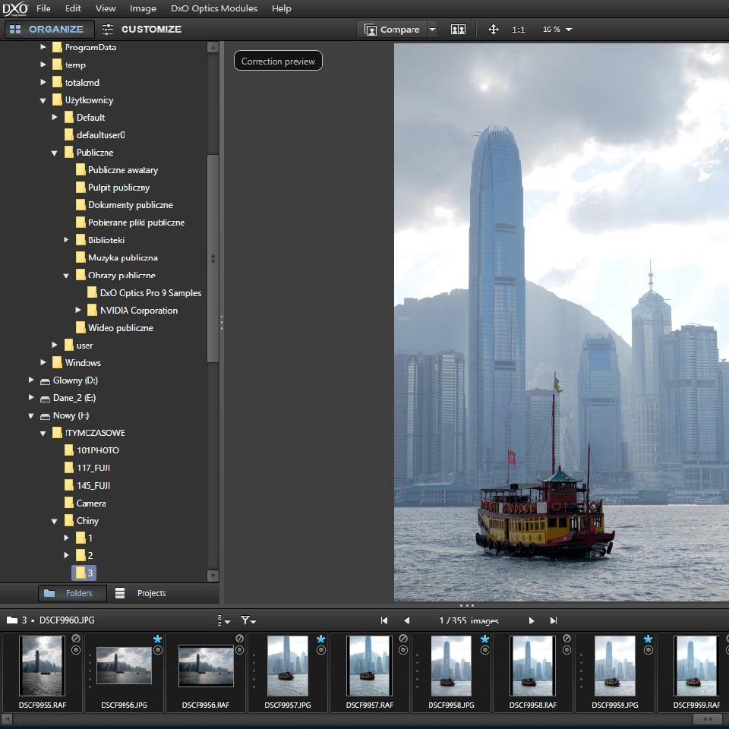Screen dimensions: 729x729
Task: Open the zoom percentage dropdown
Action: pos(569,30)
